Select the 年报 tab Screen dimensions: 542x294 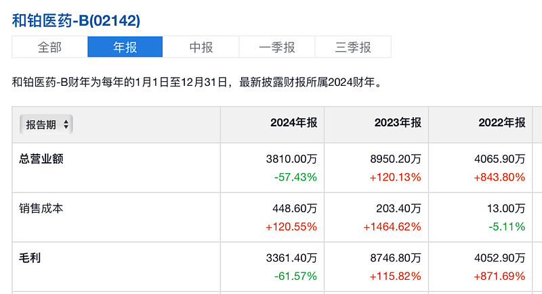click(125, 47)
